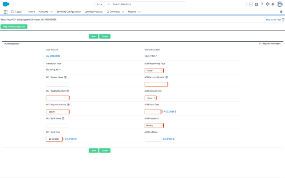285x178 pixels.
Task: Open the CL Contracts tab
Action: coord(113,12)
